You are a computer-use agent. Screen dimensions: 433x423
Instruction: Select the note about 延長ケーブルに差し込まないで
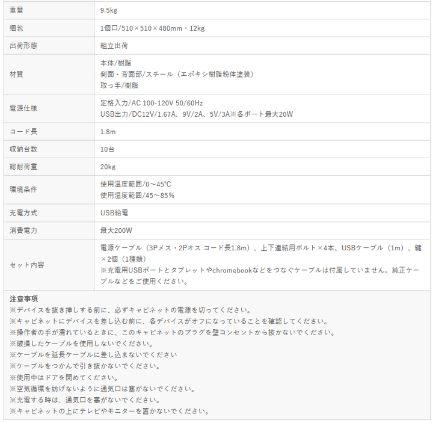pos(93,354)
